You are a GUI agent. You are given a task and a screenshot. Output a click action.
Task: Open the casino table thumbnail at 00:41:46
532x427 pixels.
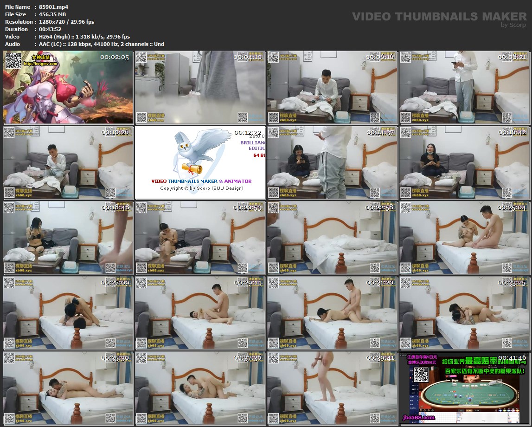coord(464,390)
